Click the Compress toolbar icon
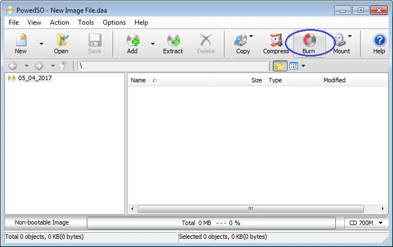Viewport: 393px width, 247px height. coord(276,40)
